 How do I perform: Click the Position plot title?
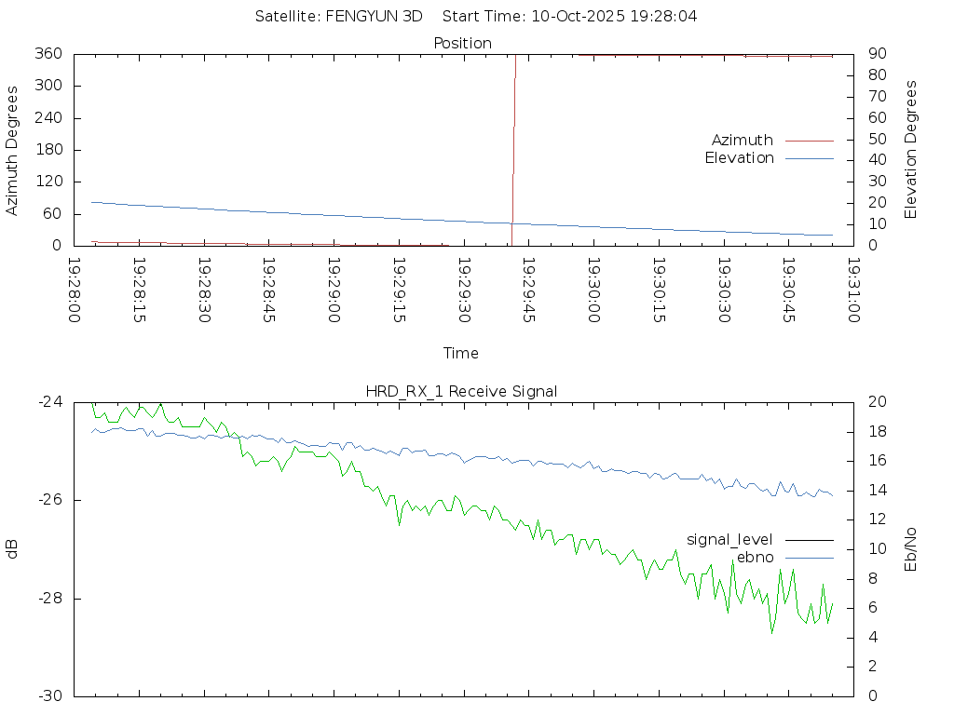point(462,43)
